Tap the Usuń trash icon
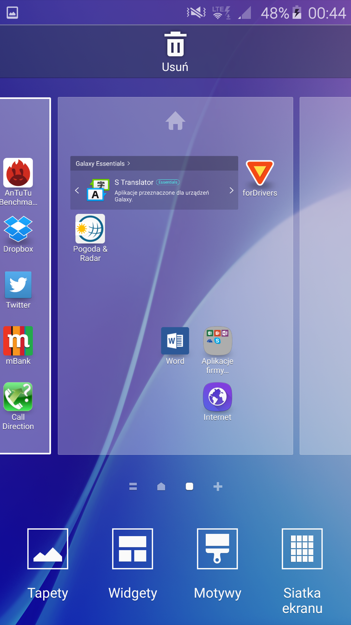Image resolution: width=351 pixels, height=625 pixels. coord(175,45)
